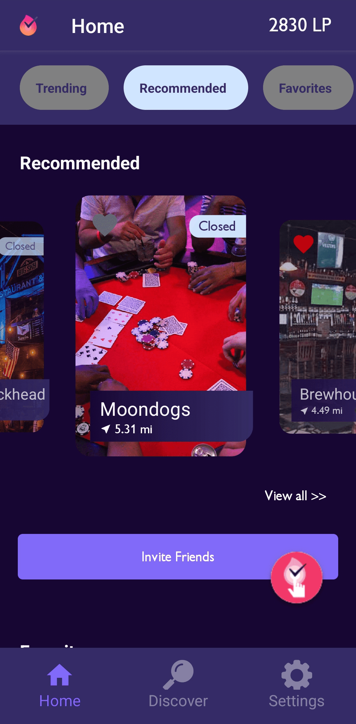The width and height of the screenshot is (356, 724).
Task: Click the Invite Friends button
Action: [x=178, y=557]
